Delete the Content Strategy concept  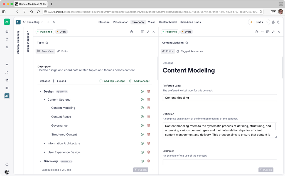[149, 100]
